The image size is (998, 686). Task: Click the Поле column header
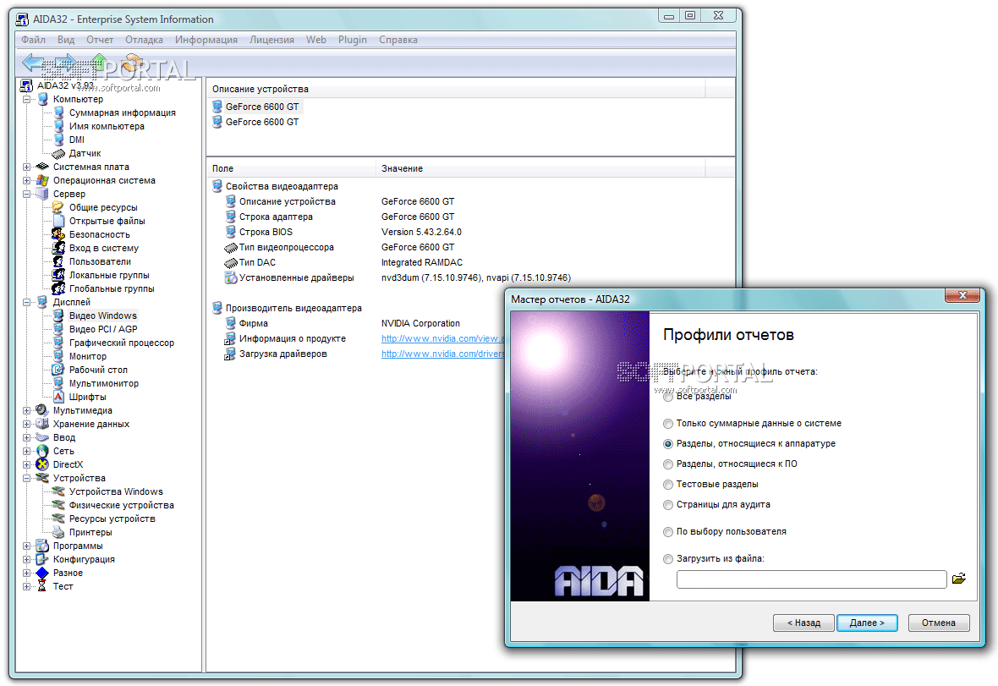[292, 168]
